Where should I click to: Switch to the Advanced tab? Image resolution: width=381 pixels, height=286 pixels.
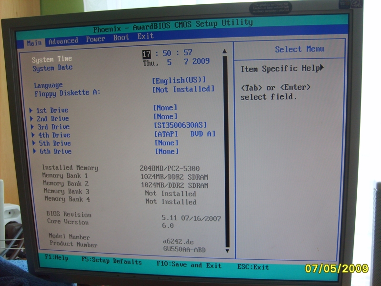[x=63, y=41]
